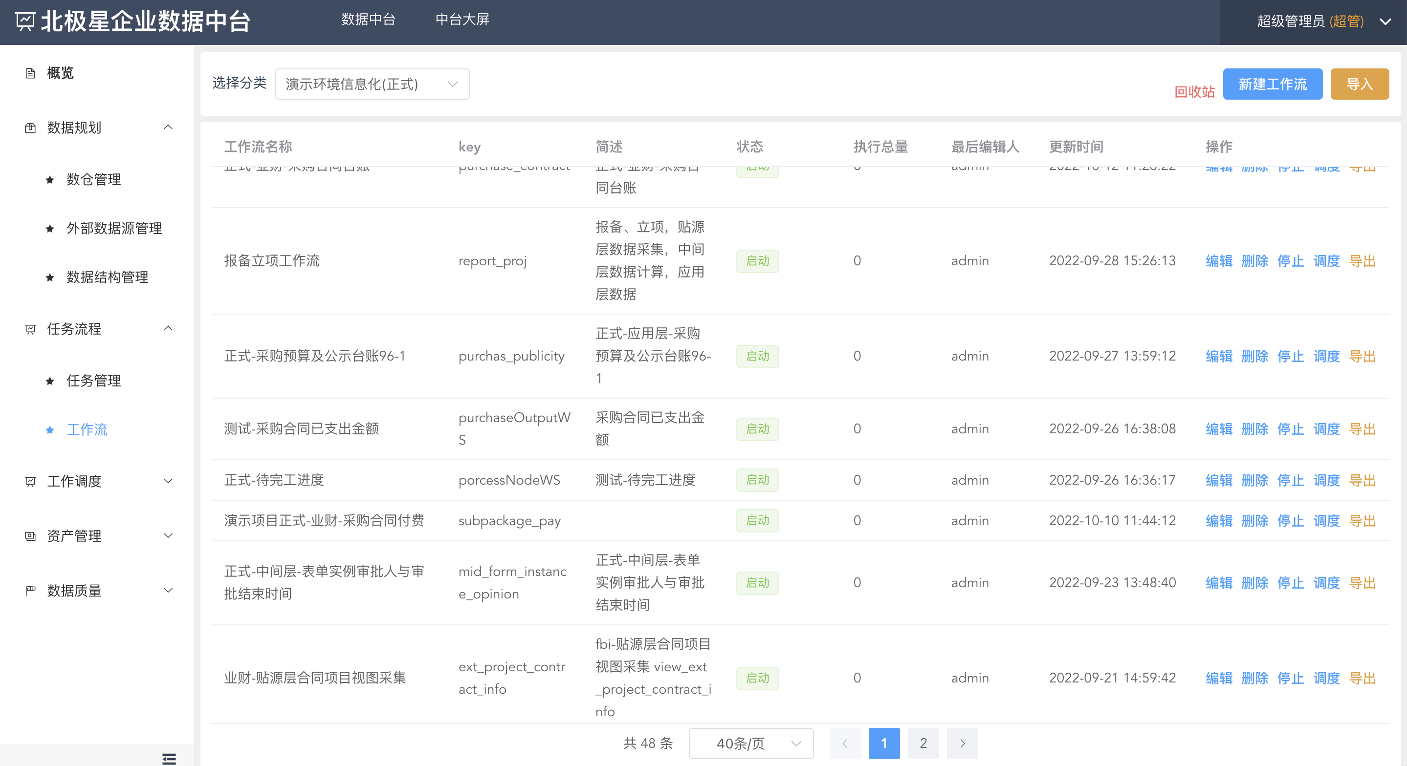Open the 40条/页 page size dropdown
Viewport: 1407px width, 766px height.
pyautogui.click(x=751, y=743)
